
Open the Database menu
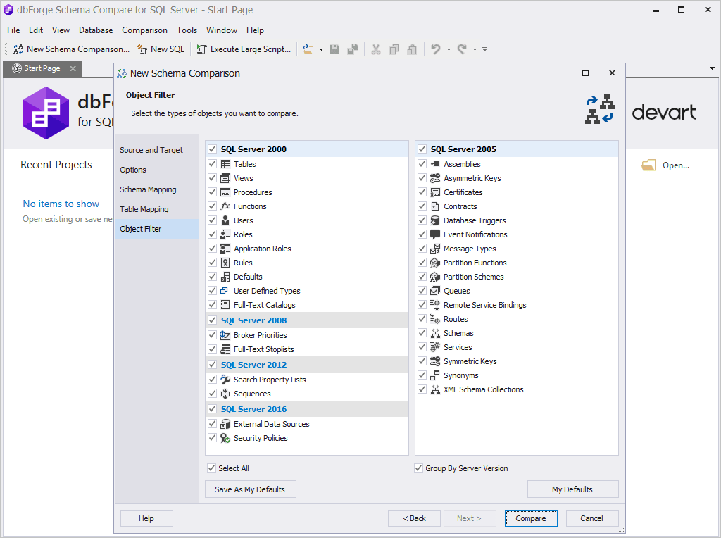(x=96, y=30)
